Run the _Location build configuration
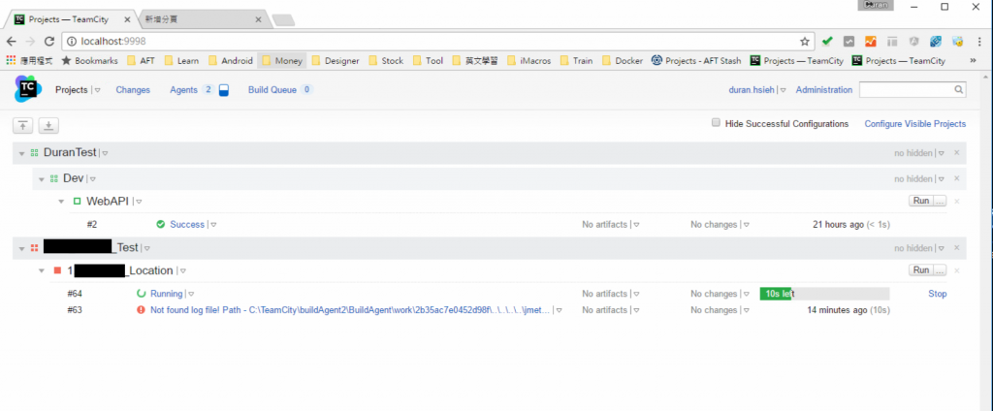 (921, 270)
